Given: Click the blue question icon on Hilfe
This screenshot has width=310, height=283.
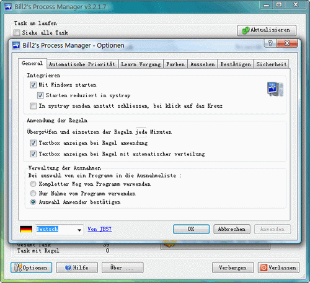Looking at the screenshot, I should 68,268.
